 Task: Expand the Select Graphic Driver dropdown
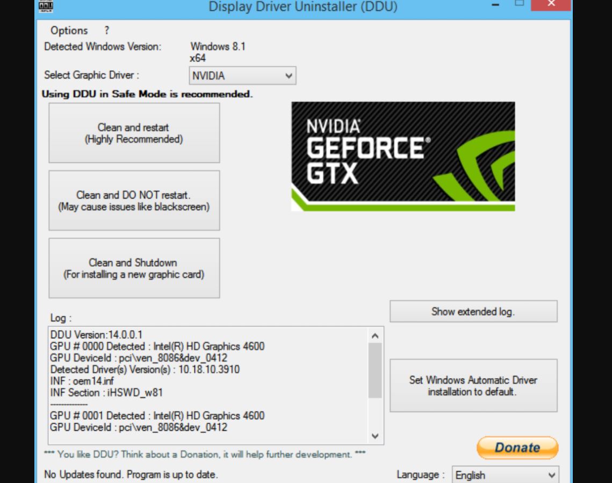(242, 76)
